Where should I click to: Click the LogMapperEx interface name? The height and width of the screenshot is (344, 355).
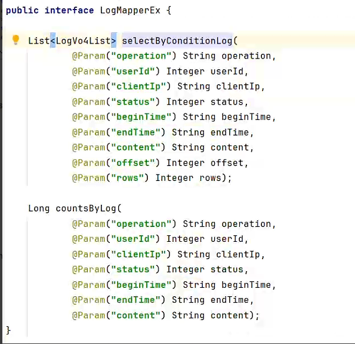130,10
